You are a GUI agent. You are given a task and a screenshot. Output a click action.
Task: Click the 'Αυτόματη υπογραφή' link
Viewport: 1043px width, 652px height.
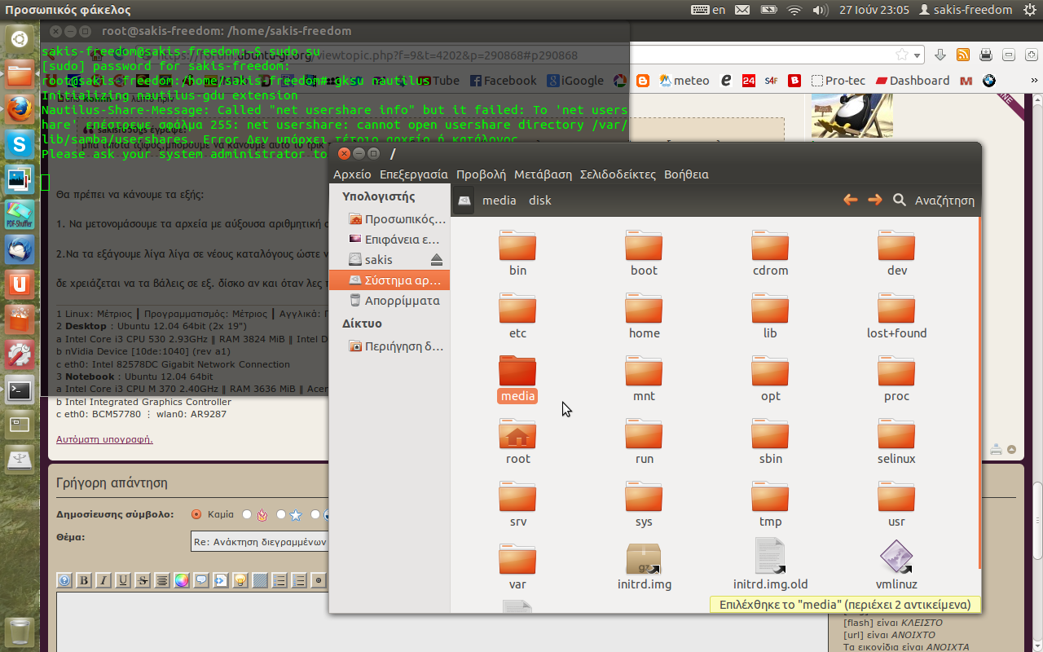pyautogui.click(x=104, y=439)
